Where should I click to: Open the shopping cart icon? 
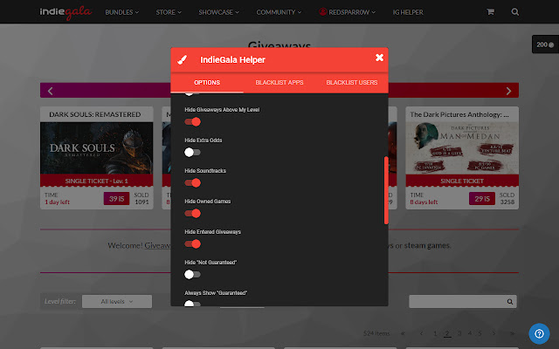pos(491,11)
